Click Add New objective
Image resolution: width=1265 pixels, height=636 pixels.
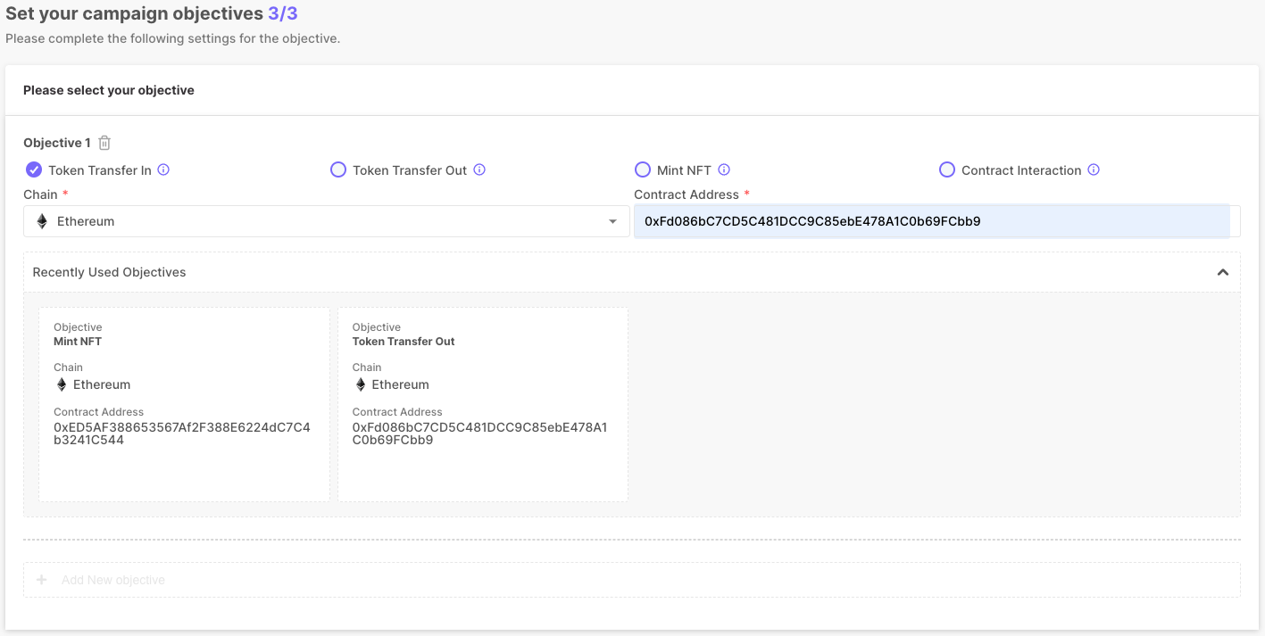[x=113, y=580]
